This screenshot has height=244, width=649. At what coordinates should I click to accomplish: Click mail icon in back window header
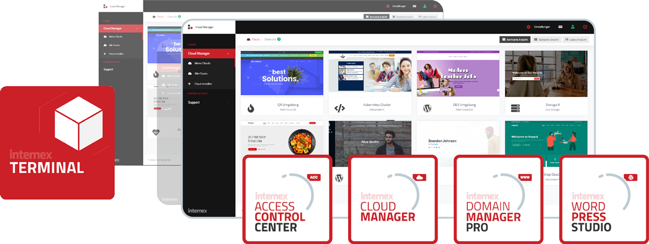(x=413, y=6)
